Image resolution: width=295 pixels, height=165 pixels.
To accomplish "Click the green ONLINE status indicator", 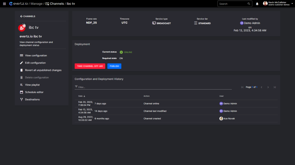I will pyautogui.click(x=121, y=52).
